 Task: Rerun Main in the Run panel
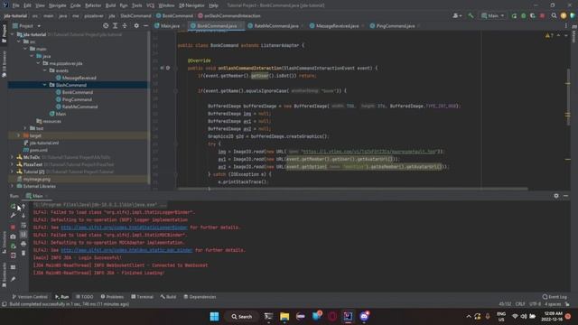14,207
